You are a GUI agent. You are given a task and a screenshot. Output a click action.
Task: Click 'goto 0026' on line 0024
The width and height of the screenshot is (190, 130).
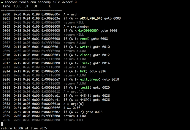tap(94, 112)
